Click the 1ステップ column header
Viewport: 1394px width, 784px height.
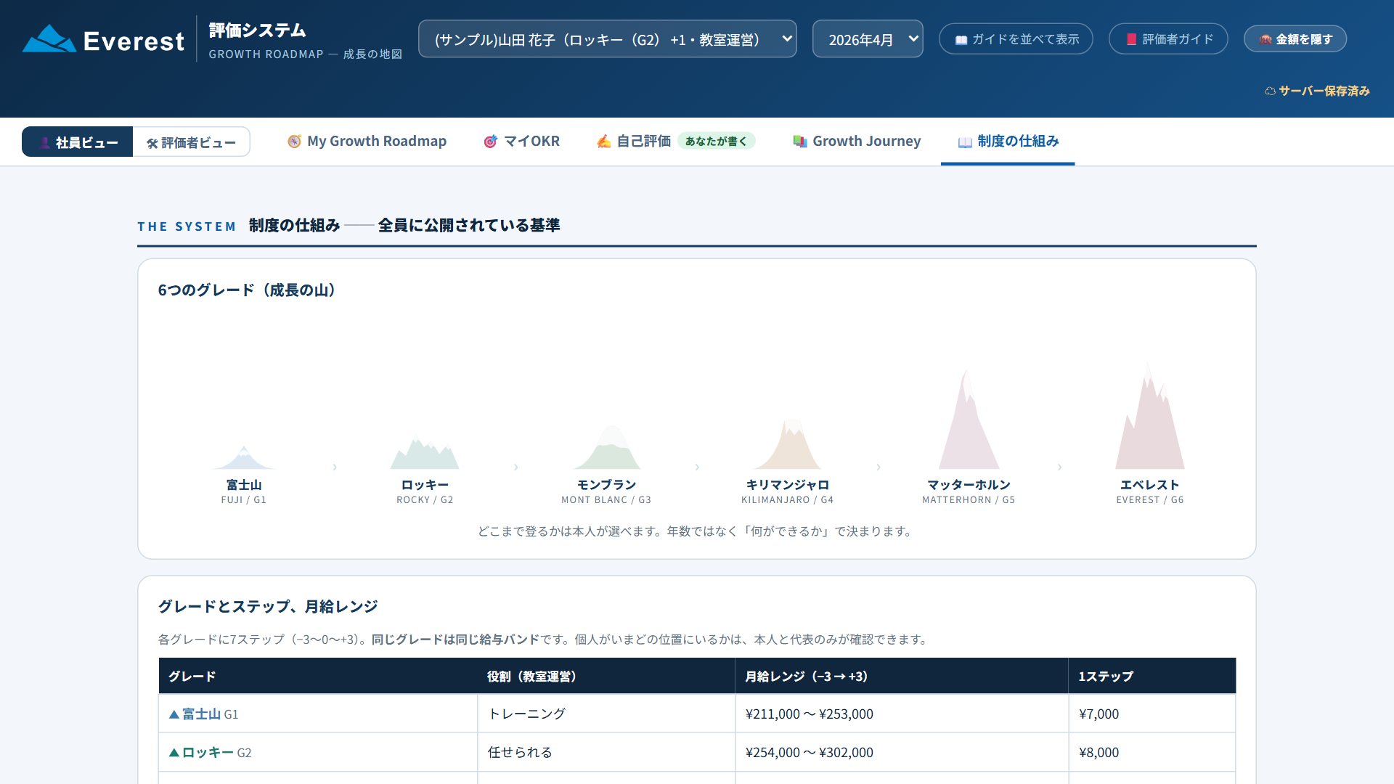1152,676
